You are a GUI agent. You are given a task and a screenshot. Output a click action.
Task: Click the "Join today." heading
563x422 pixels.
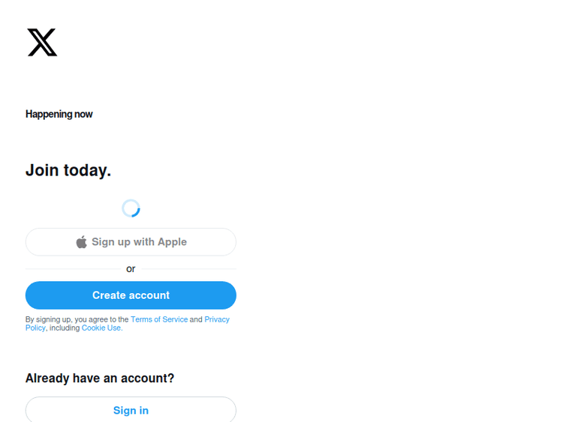68,170
